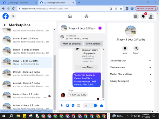This screenshot has height=119, width=159.
Task: Reload the page
Action: (13, 9)
